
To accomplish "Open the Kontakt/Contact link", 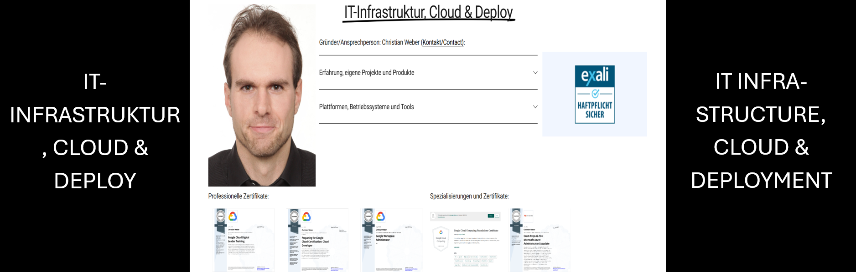I will coord(442,42).
